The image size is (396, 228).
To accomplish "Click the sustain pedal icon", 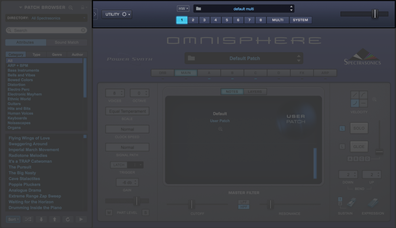I will tap(351, 203).
